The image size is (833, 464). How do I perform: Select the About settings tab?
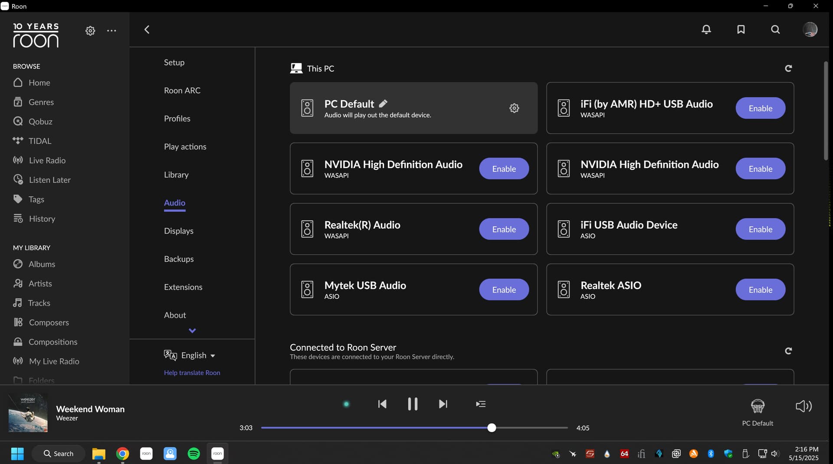coord(175,315)
